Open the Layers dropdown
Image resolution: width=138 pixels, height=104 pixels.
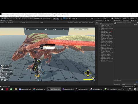[x=126, y=18]
